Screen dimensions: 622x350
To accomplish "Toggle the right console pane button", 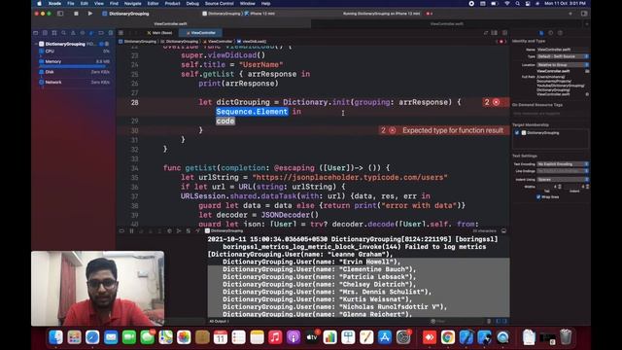I will pos(504,321).
